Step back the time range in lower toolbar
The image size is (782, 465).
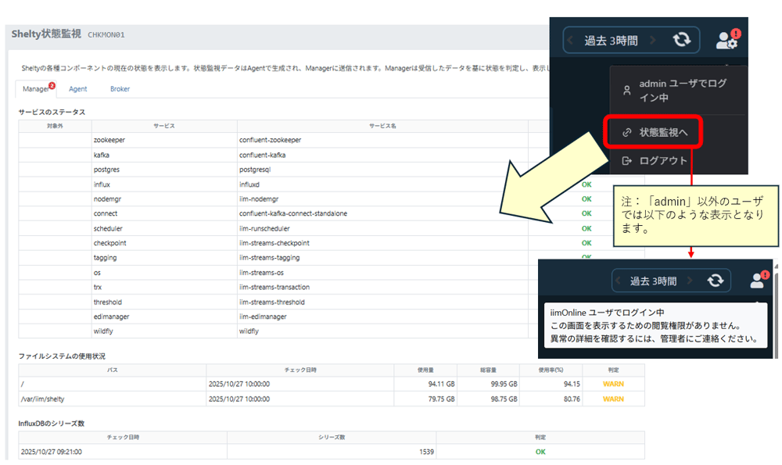[x=619, y=281]
